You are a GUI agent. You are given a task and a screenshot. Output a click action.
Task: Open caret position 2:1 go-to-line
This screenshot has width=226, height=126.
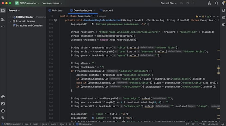pos(187,124)
